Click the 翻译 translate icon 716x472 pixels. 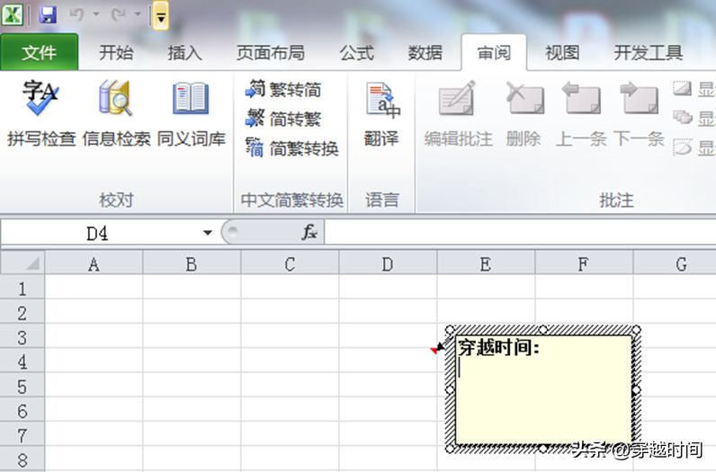(381, 113)
